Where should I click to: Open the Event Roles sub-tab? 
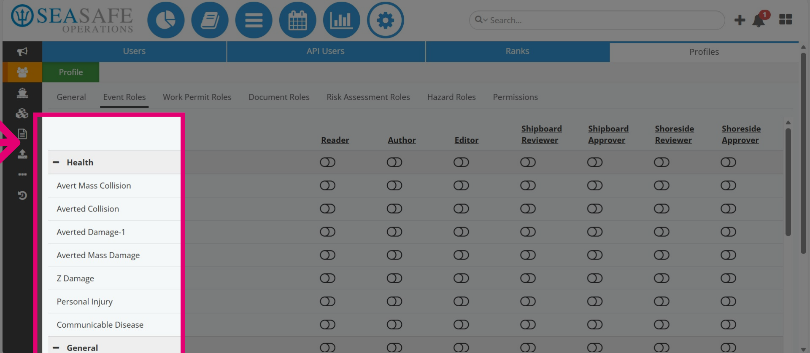(124, 97)
